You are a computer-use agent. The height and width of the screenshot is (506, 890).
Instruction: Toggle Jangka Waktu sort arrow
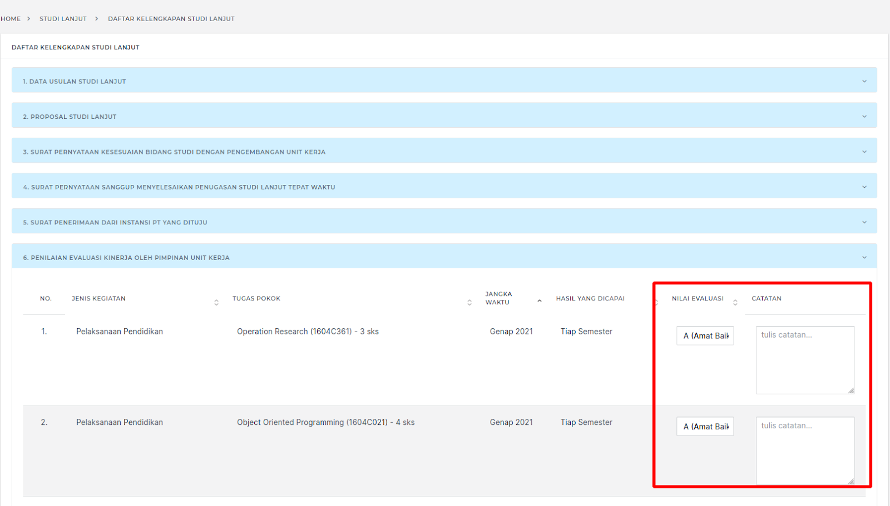(x=539, y=300)
